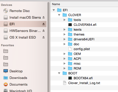Open the first unnamed Favorites folder

(6, 51)
